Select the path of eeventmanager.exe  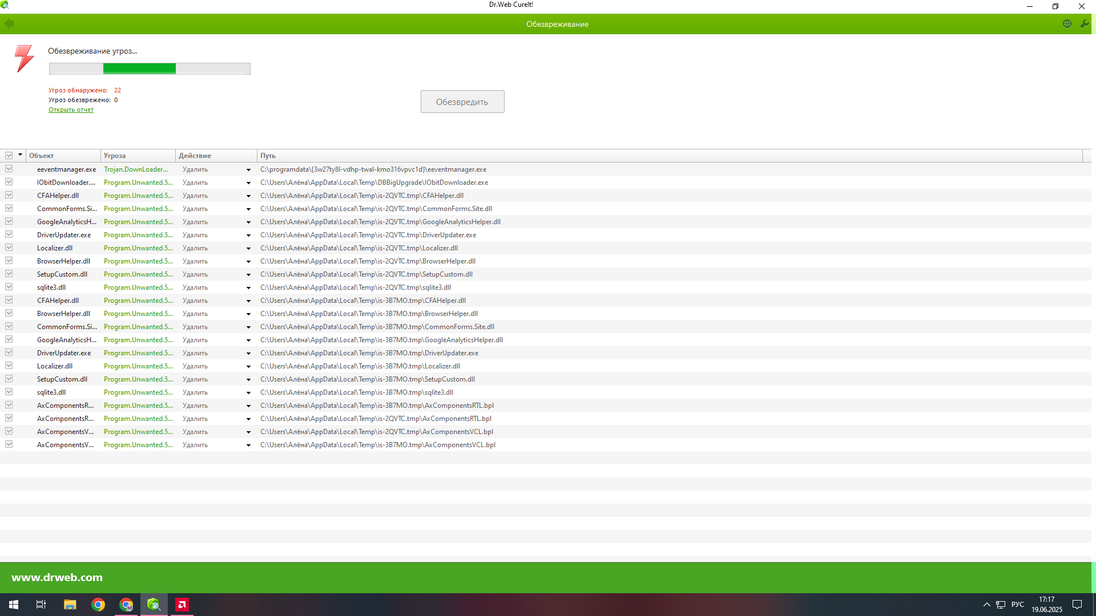pyautogui.click(x=373, y=169)
